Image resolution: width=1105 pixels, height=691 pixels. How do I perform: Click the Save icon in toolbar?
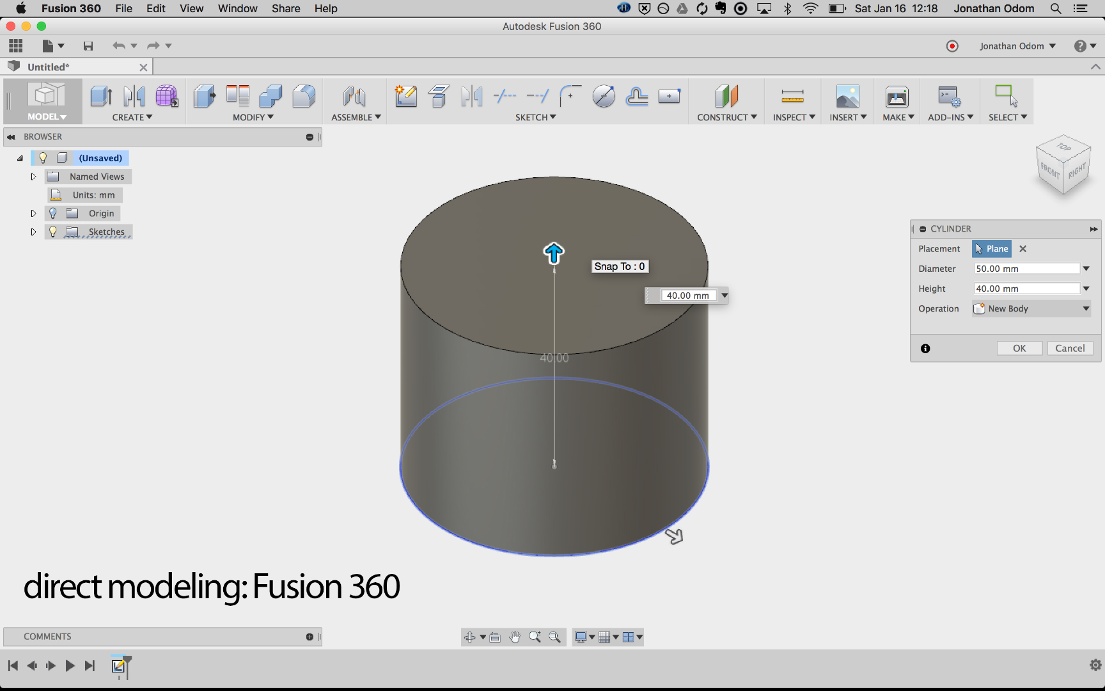pyautogui.click(x=88, y=46)
